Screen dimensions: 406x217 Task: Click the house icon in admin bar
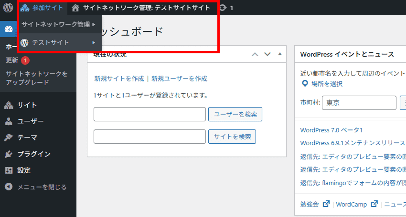pos(75,8)
